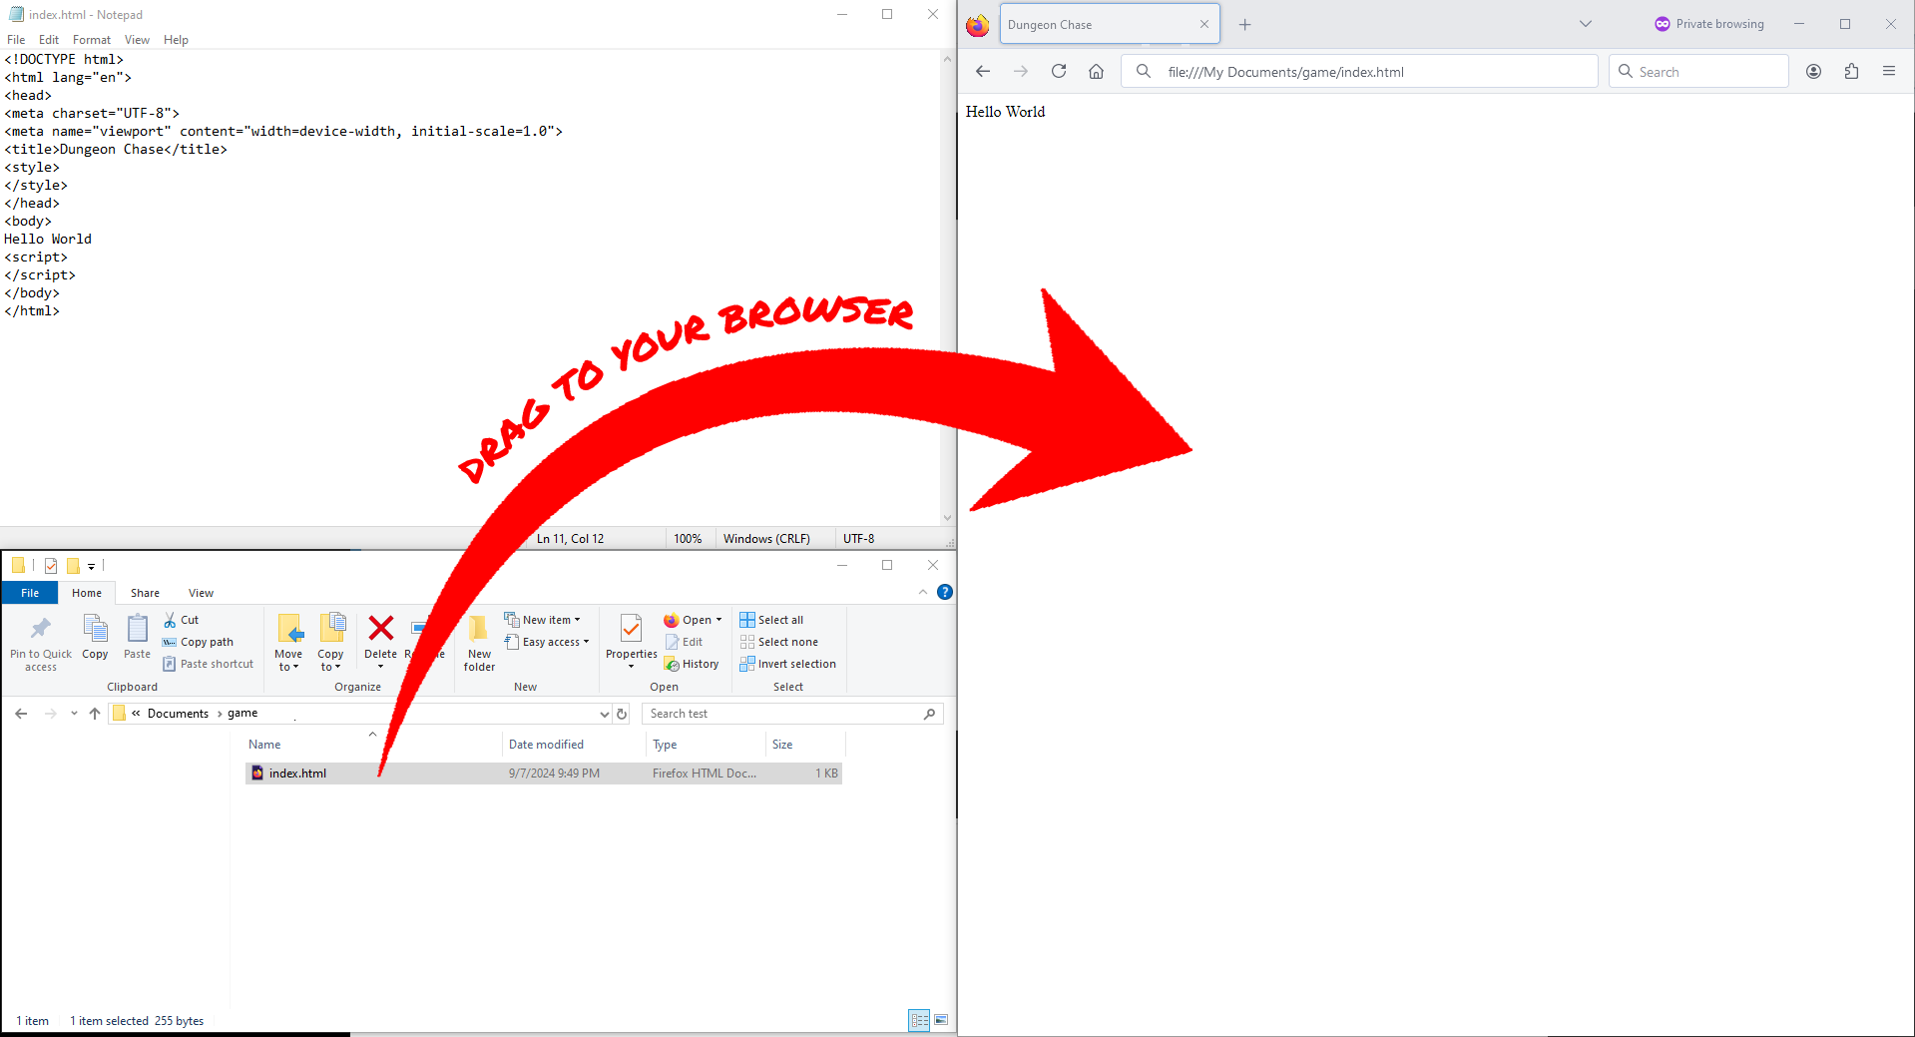Click Explorer up-one-level arrow

tap(95, 714)
